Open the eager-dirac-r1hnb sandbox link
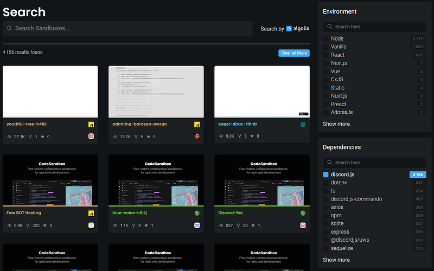434x271 pixels. pos(238,124)
